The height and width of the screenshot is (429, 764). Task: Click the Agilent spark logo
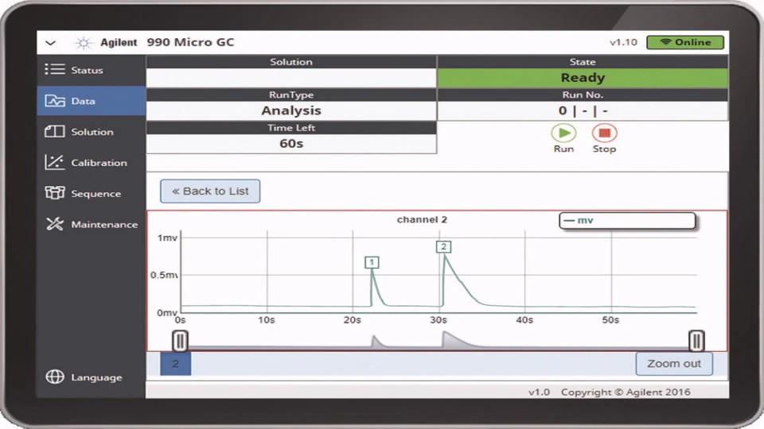84,43
